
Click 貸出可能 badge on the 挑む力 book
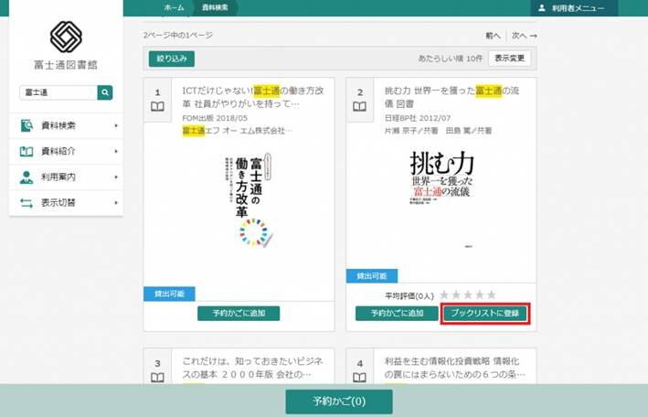(x=372, y=276)
